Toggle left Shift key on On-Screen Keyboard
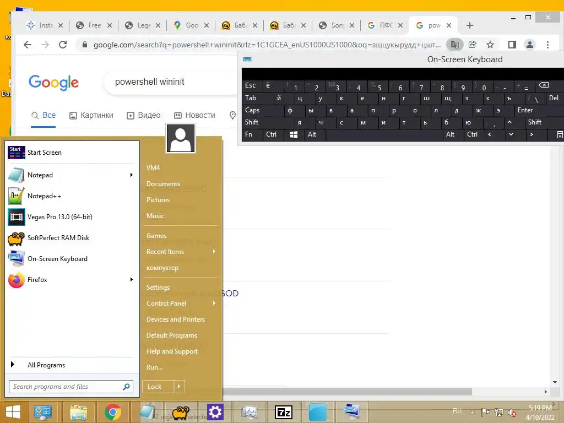Viewport: 564px width, 423px height. 268,122
